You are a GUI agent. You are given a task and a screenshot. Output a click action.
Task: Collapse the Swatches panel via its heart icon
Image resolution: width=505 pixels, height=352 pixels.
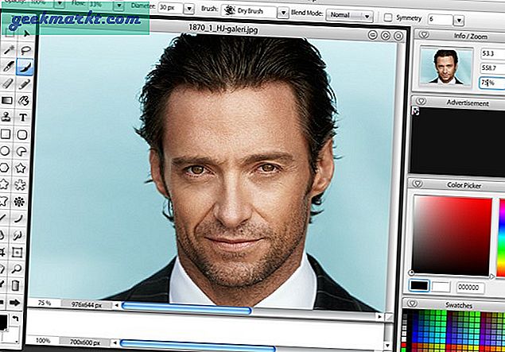point(412,303)
